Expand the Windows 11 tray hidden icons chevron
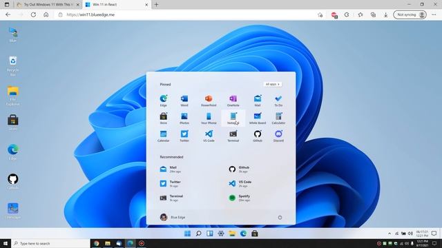442x248 pixels. click(x=390, y=234)
